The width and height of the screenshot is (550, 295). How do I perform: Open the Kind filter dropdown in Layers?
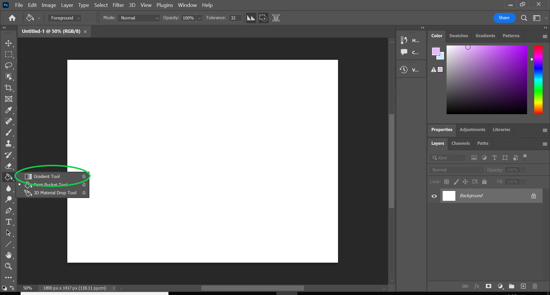pyautogui.click(x=448, y=158)
